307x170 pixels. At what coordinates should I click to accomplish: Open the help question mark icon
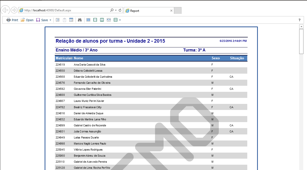click(x=299, y=20)
